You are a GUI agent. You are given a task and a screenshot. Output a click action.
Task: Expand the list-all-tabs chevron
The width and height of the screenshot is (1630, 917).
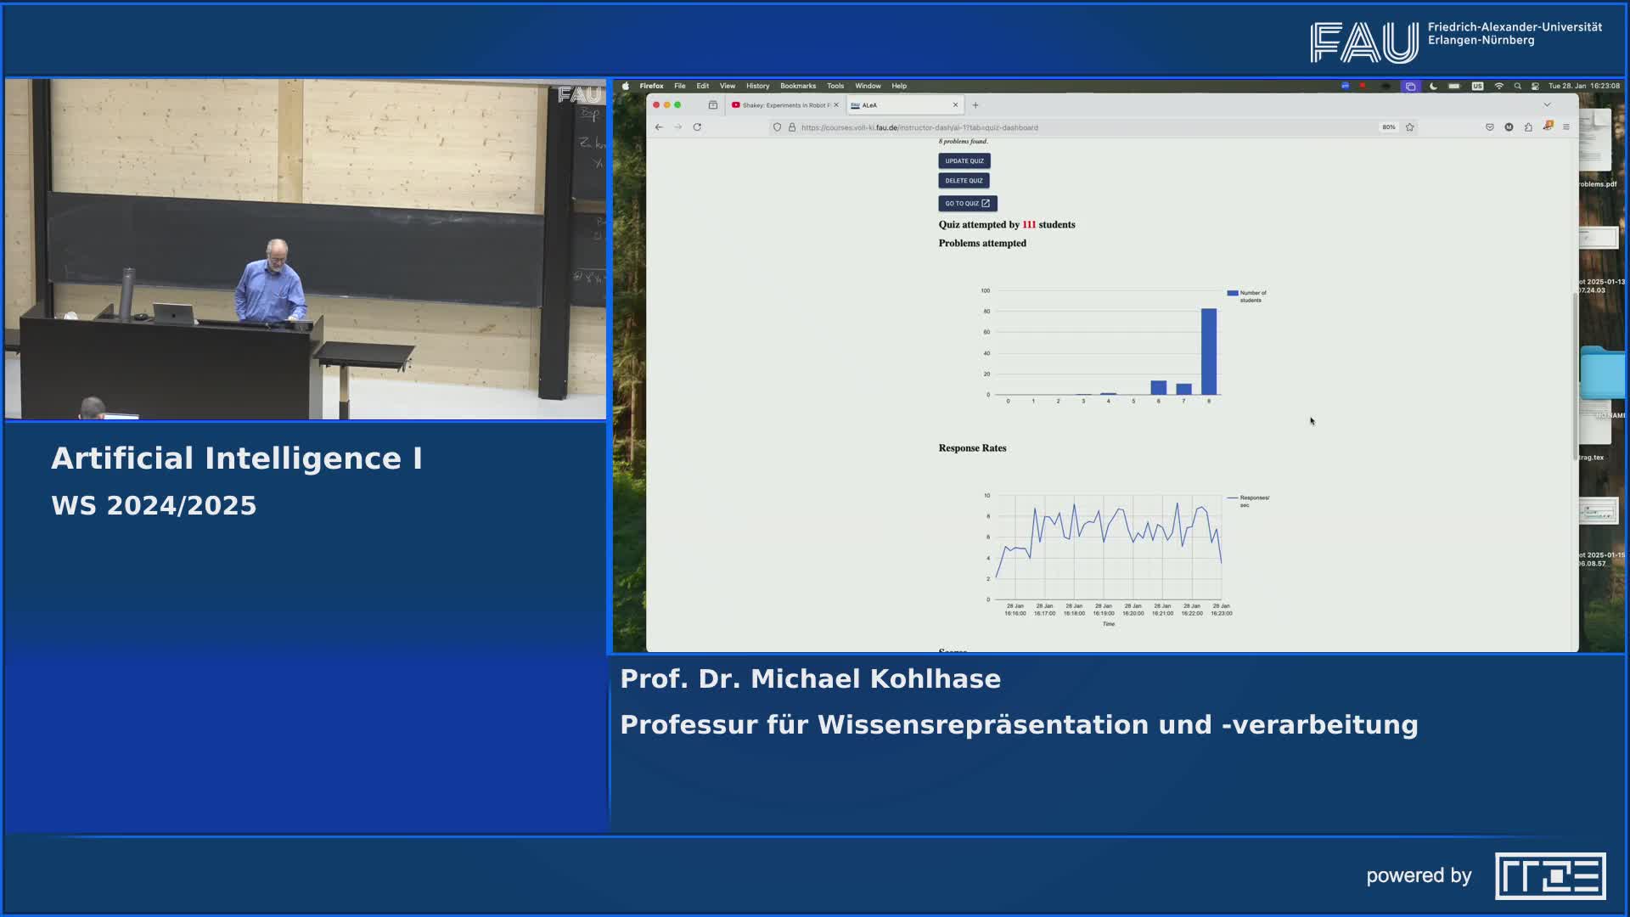point(1549,104)
